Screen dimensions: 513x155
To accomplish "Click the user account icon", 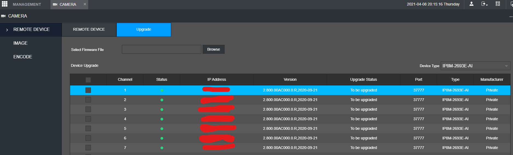I will click(x=471, y=4).
